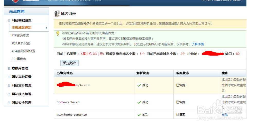Click the 退出 logout link

237,1
